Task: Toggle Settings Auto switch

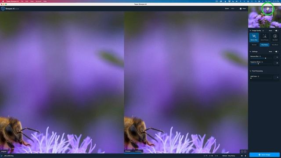Action: pyautogui.click(x=276, y=52)
